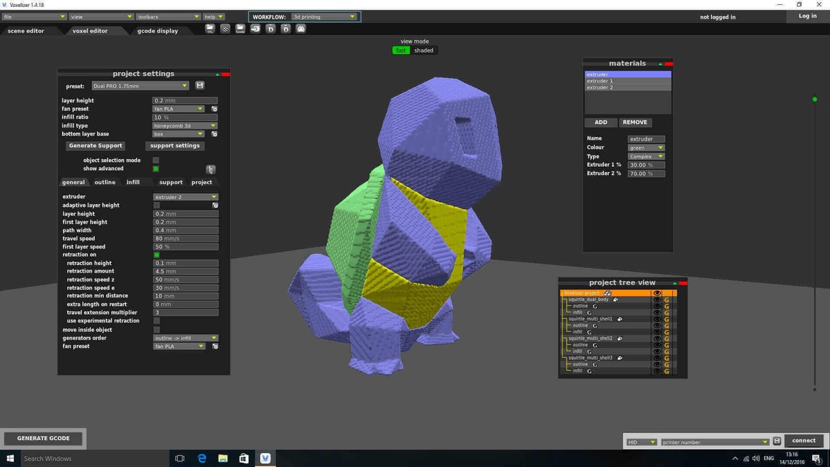
Task: Open material Colour green dropdown
Action: click(x=647, y=148)
